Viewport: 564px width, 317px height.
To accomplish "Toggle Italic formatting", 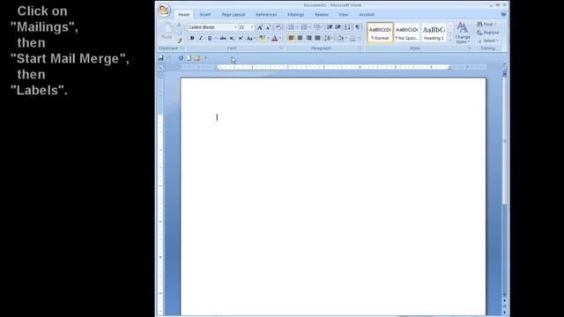I will pos(201,38).
